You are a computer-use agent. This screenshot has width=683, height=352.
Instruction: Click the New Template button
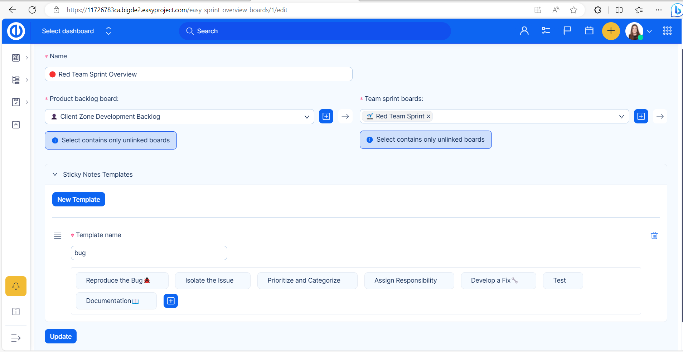point(79,200)
